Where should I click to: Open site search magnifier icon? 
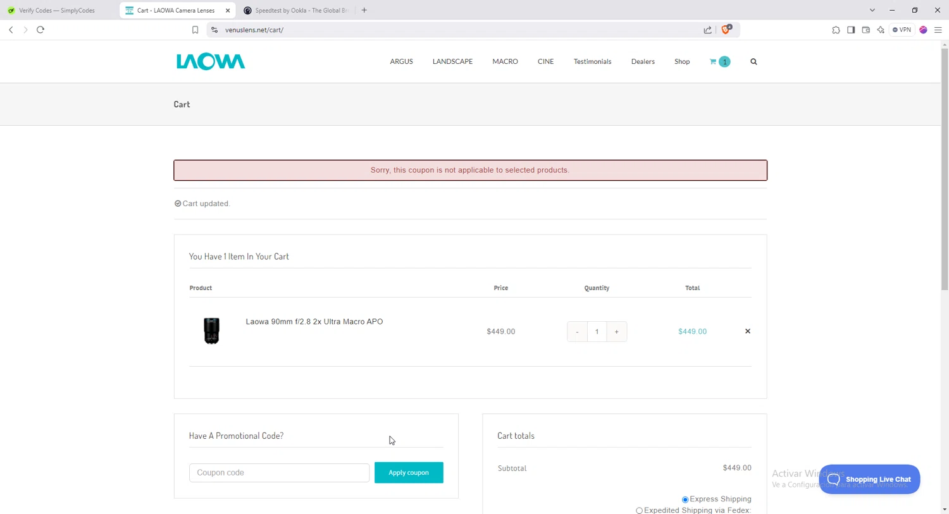pos(754,61)
